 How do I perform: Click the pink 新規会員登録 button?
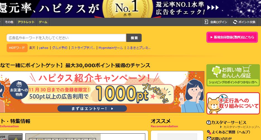(232, 37)
